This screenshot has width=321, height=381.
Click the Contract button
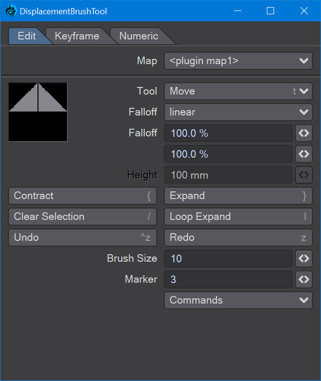click(x=83, y=195)
